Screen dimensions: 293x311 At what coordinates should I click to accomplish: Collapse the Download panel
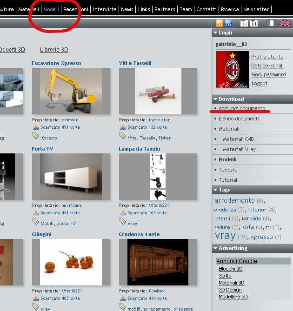215,99
